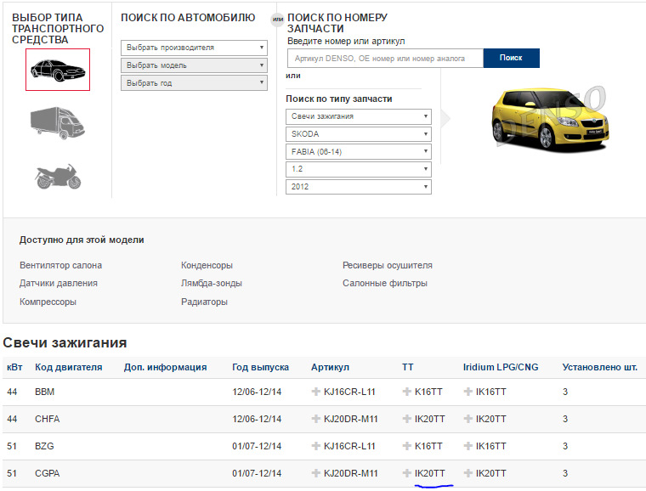Expand plus icon next to K16TT in BZG row
Screen dimensions: 646x491
pos(406,446)
